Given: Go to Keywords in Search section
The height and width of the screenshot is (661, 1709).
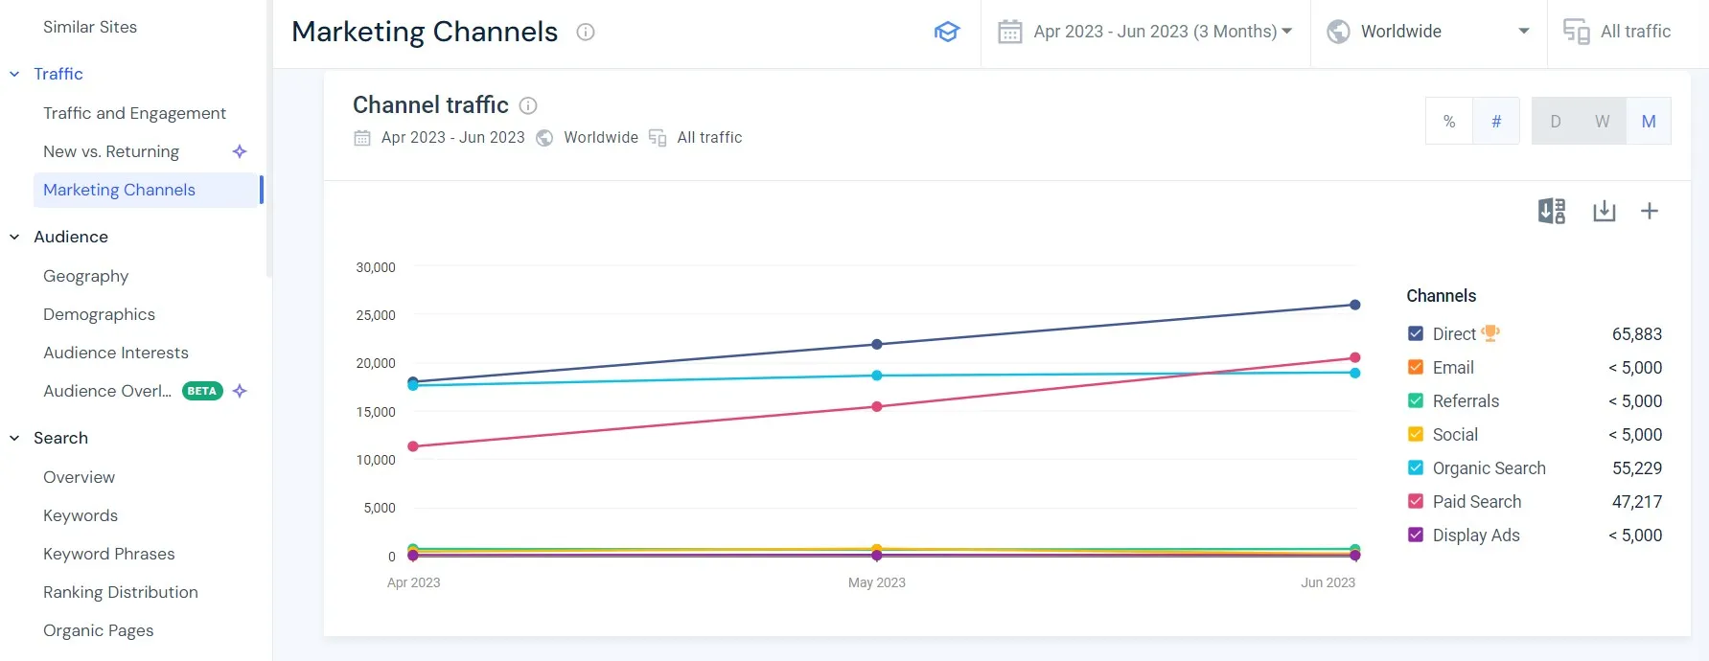Looking at the screenshot, I should pyautogui.click(x=81, y=515).
